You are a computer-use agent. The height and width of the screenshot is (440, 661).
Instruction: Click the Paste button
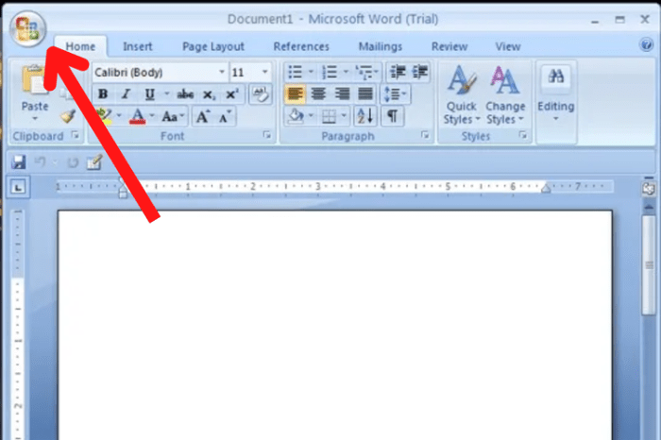(x=35, y=94)
